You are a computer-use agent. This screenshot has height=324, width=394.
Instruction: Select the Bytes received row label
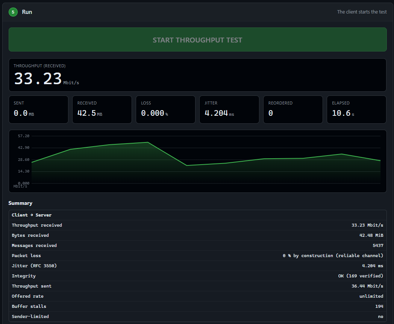30,235
